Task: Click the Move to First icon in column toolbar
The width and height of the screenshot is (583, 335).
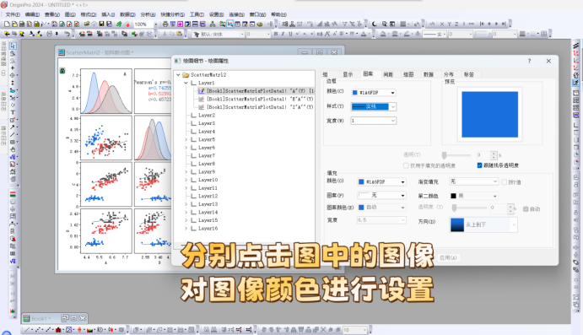Action: [482, 24]
